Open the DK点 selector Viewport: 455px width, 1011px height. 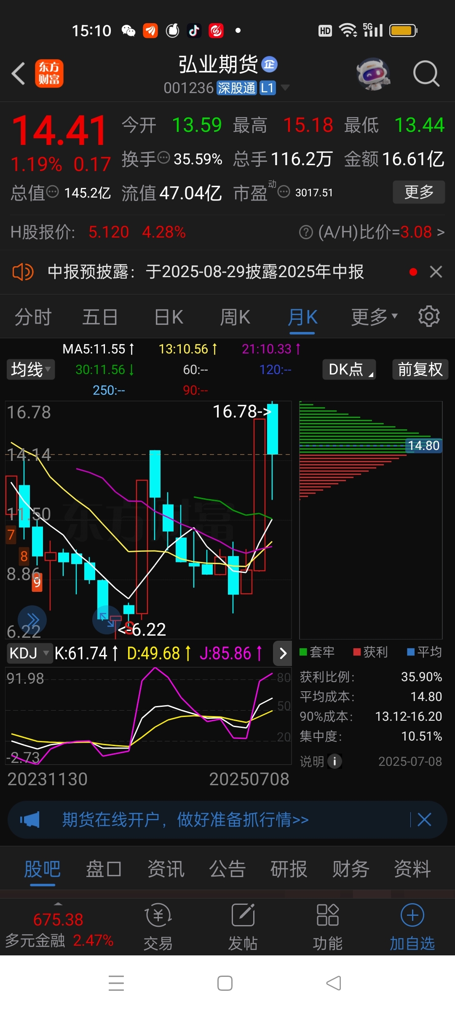click(349, 369)
